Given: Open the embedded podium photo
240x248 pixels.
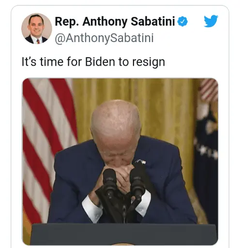Looking at the screenshot, I should click(x=120, y=161).
